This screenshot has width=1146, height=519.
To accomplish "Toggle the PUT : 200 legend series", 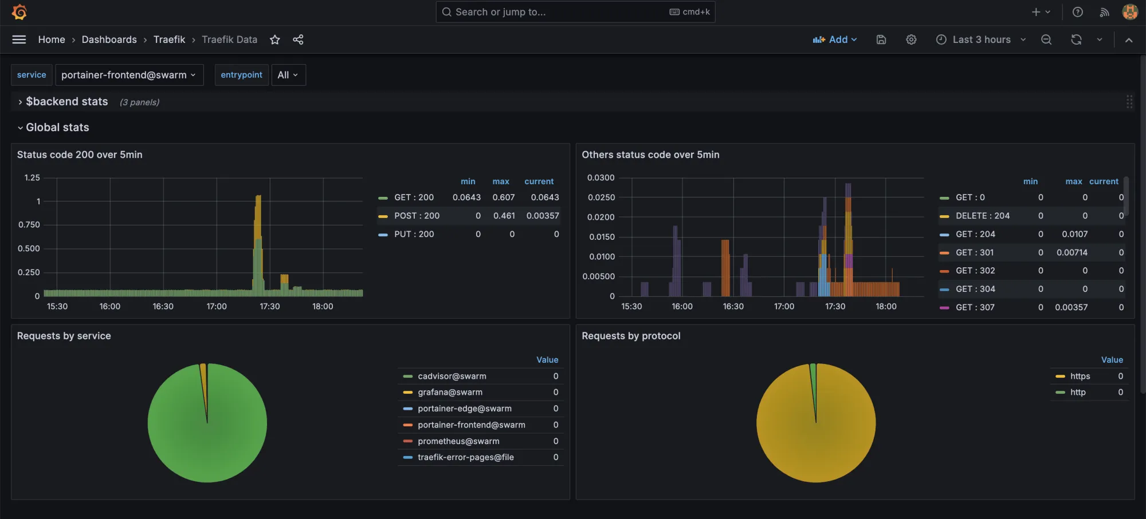I will coord(414,234).
